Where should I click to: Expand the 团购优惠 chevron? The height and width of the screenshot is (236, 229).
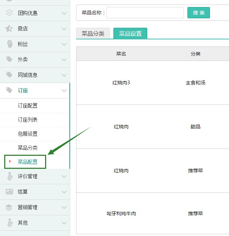[64, 13]
